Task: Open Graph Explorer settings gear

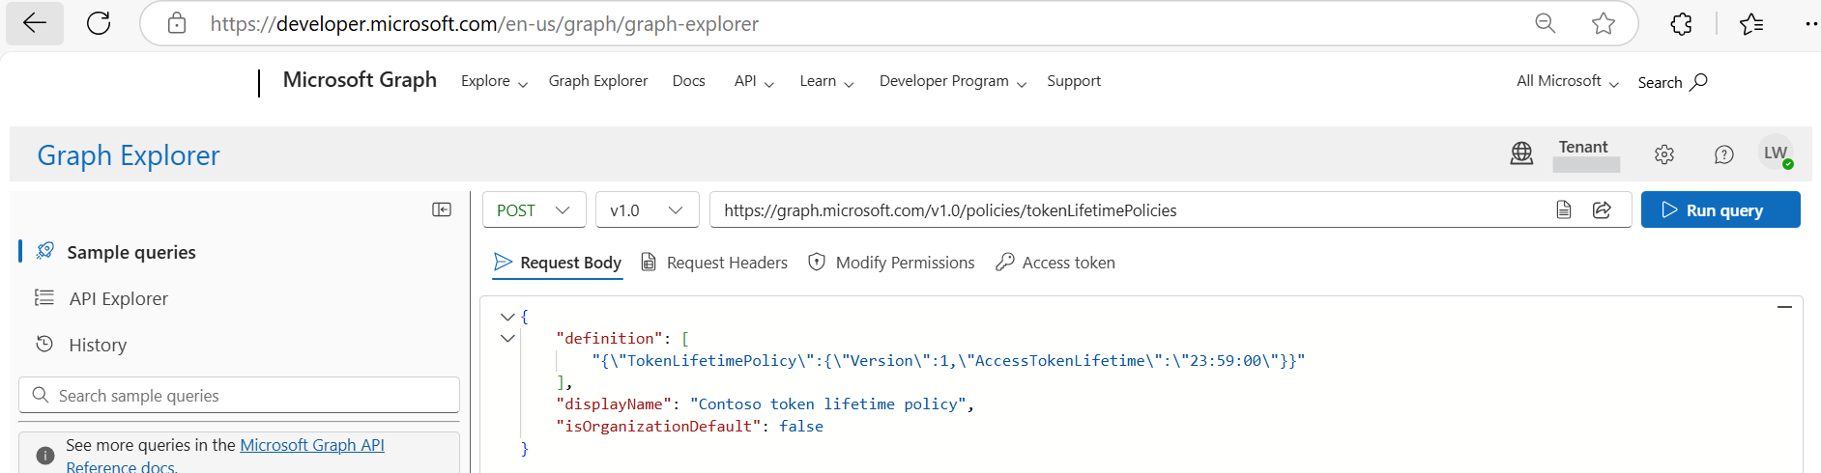Action: (x=1663, y=154)
